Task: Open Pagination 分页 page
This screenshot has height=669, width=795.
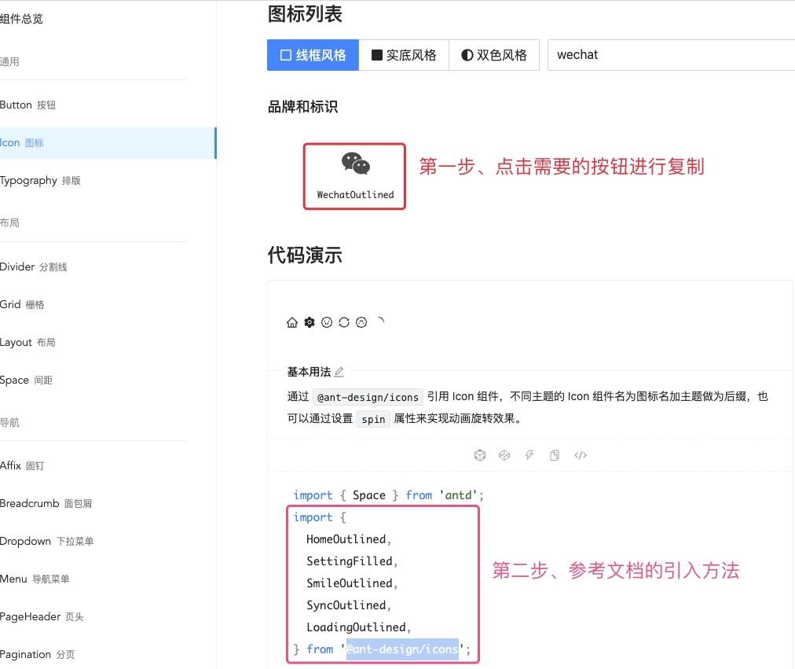Action: click(38, 654)
